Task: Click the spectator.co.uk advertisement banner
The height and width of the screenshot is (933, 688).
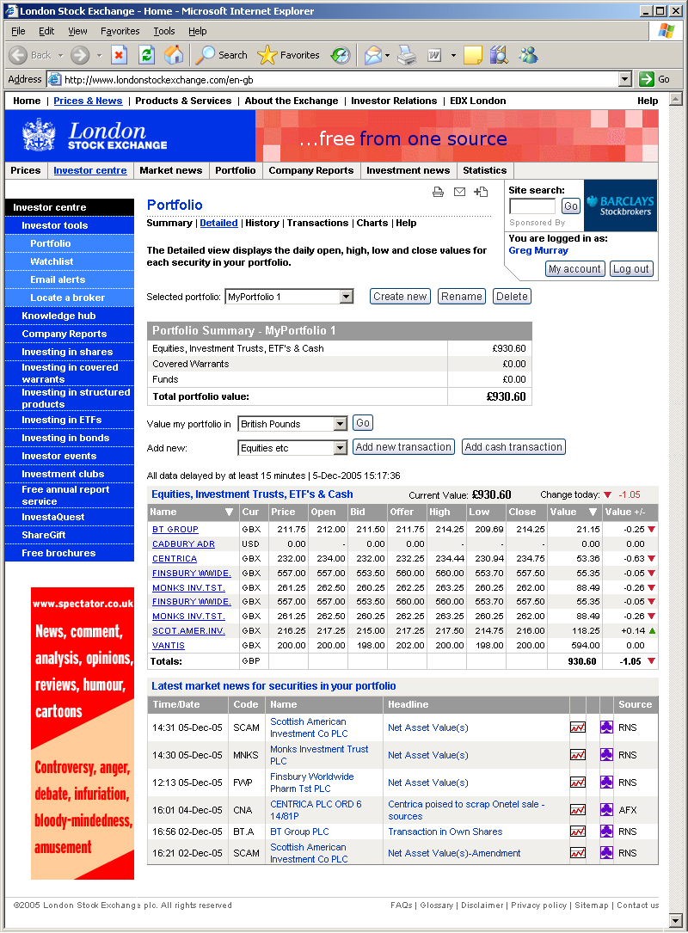Action: click(x=83, y=733)
